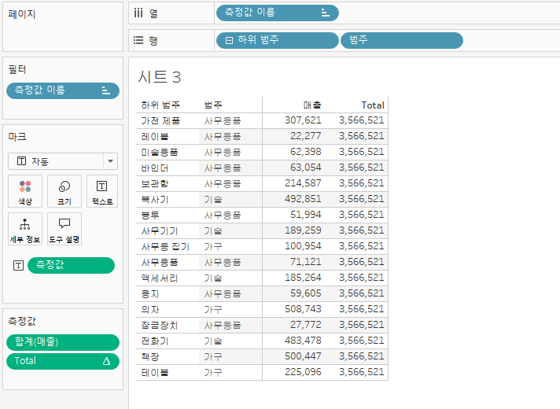The width and height of the screenshot is (560, 409).
Task: Click the columns (열) shelf icon
Action: click(x=138, y=13)
